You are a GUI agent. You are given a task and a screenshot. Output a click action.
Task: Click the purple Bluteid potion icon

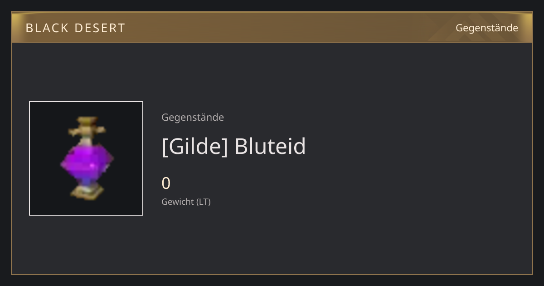tap(87, 158)
